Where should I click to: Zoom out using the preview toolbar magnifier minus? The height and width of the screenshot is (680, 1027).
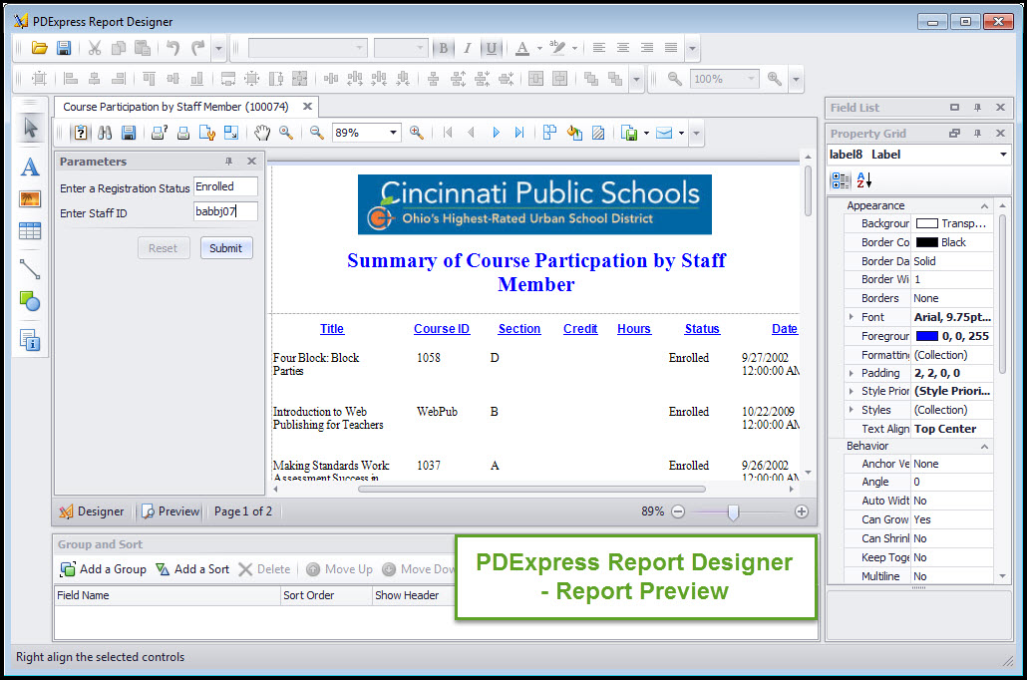tap(317, 133)
